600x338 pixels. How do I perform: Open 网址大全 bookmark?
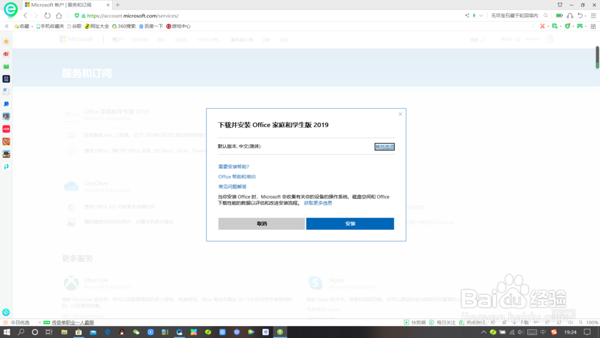(x=97, y=26)
